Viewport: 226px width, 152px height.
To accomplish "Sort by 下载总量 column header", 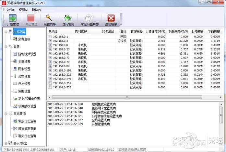I will (x=214, y=31).
